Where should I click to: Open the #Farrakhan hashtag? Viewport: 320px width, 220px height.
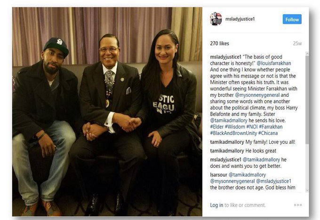271,126
